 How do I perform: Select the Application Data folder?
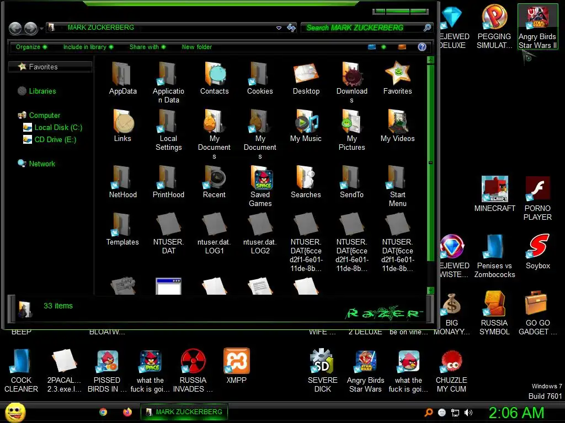(x=168, y=83)
